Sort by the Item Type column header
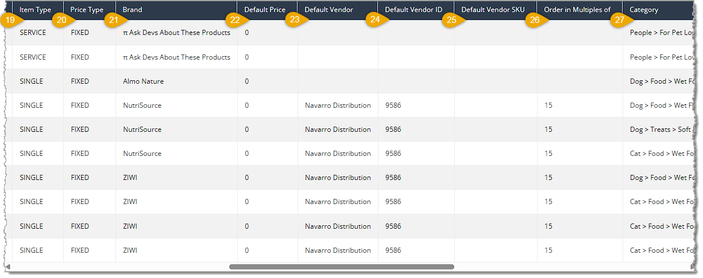 coord(35,10)
